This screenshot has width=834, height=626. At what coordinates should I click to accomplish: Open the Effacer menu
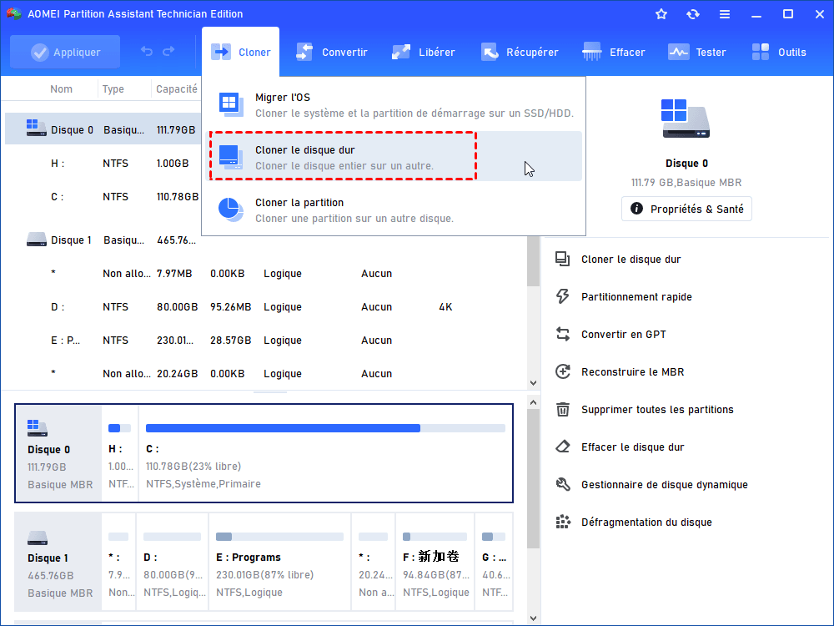(613, 52)
